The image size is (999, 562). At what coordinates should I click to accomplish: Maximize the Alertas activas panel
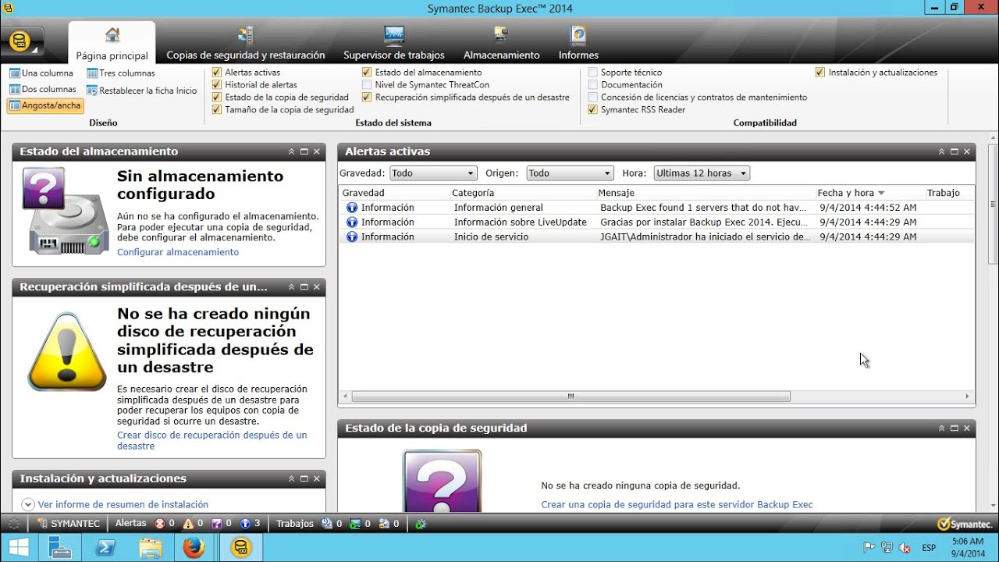click(x=955, y=151)
